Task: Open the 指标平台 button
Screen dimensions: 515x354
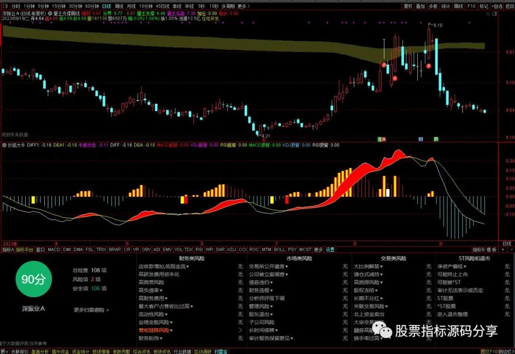Action: [25, 250]
